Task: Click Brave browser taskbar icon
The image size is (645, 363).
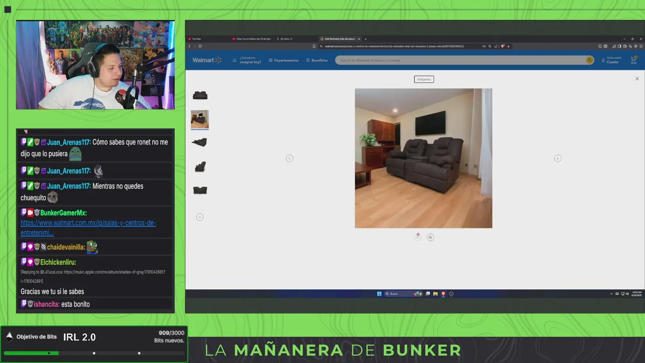Action: [x=443, y=294]
